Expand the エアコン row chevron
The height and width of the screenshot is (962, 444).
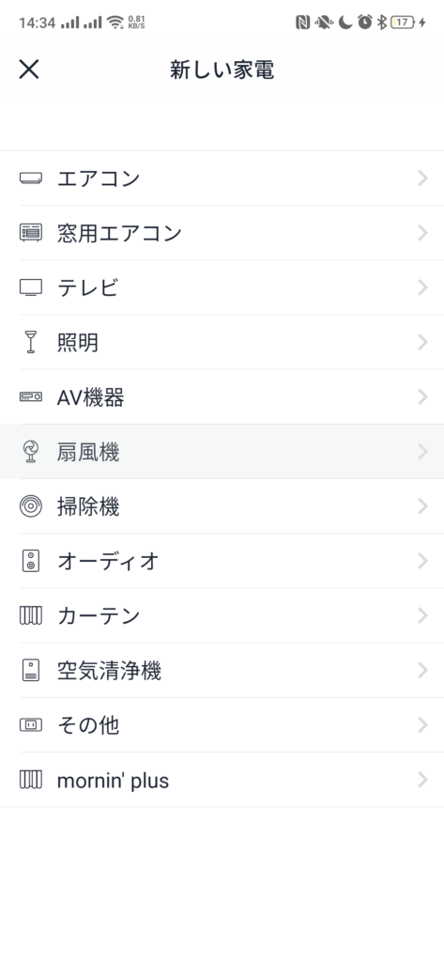(x=422, y=178)
